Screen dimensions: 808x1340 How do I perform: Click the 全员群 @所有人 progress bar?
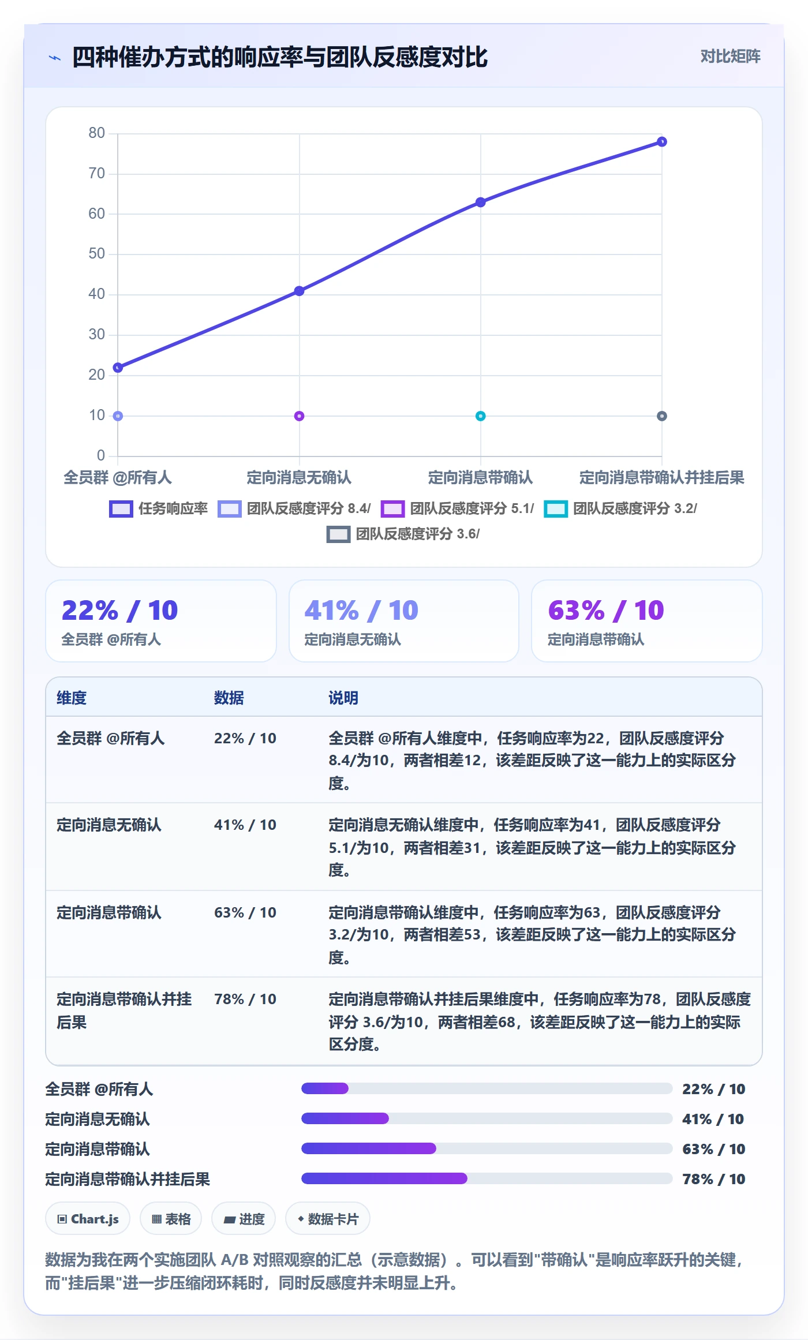487,1088
